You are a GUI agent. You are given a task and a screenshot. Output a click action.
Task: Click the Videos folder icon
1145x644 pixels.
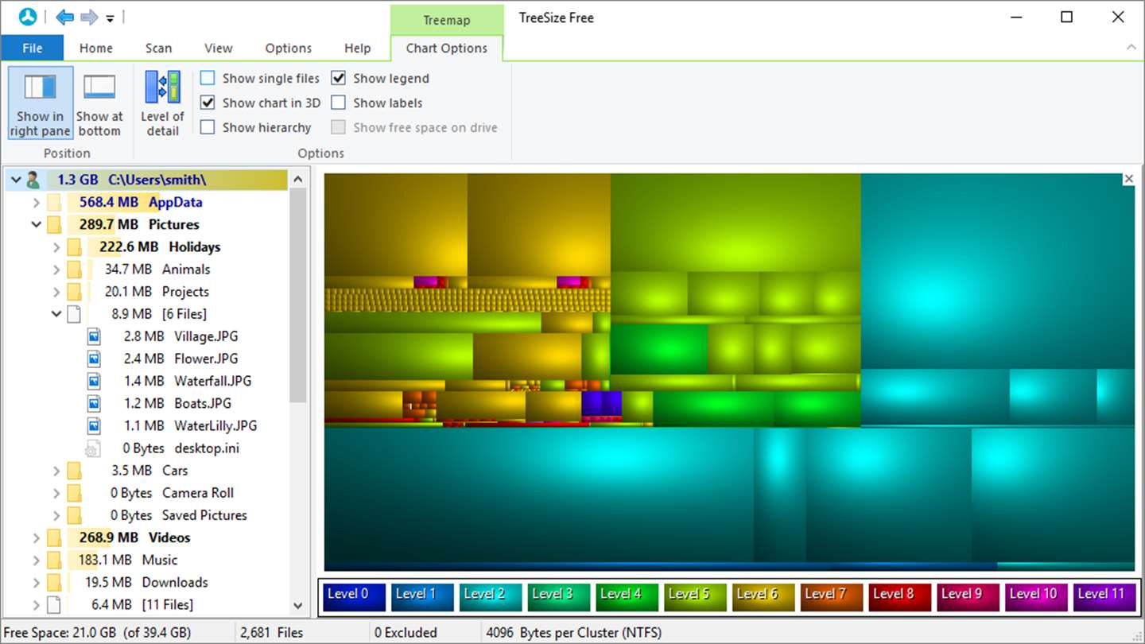click(x=54, y=537)
